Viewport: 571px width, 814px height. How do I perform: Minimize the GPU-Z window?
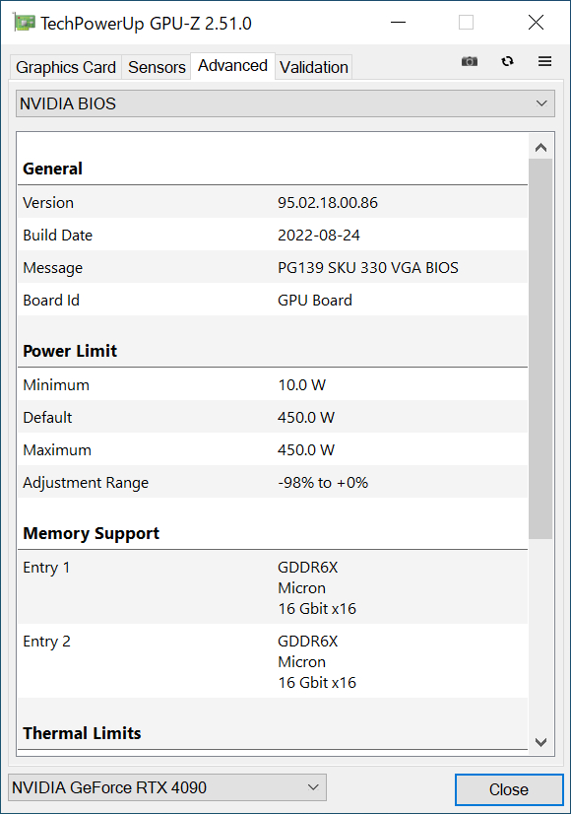click(x=398, y=23)
